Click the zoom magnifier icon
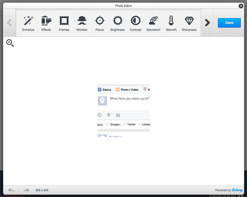This screenshot has width=247, height=197. pos(10,43)
